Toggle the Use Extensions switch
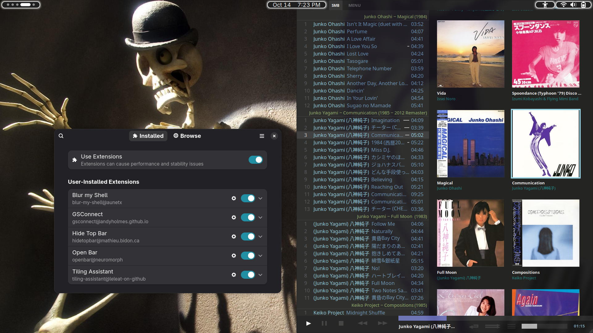Image resolution: width=593 pixels, height=333 pixels. pyautogui.click(x=255, y=160)
